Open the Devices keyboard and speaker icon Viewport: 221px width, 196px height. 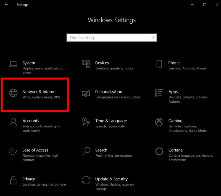[86, 64]
